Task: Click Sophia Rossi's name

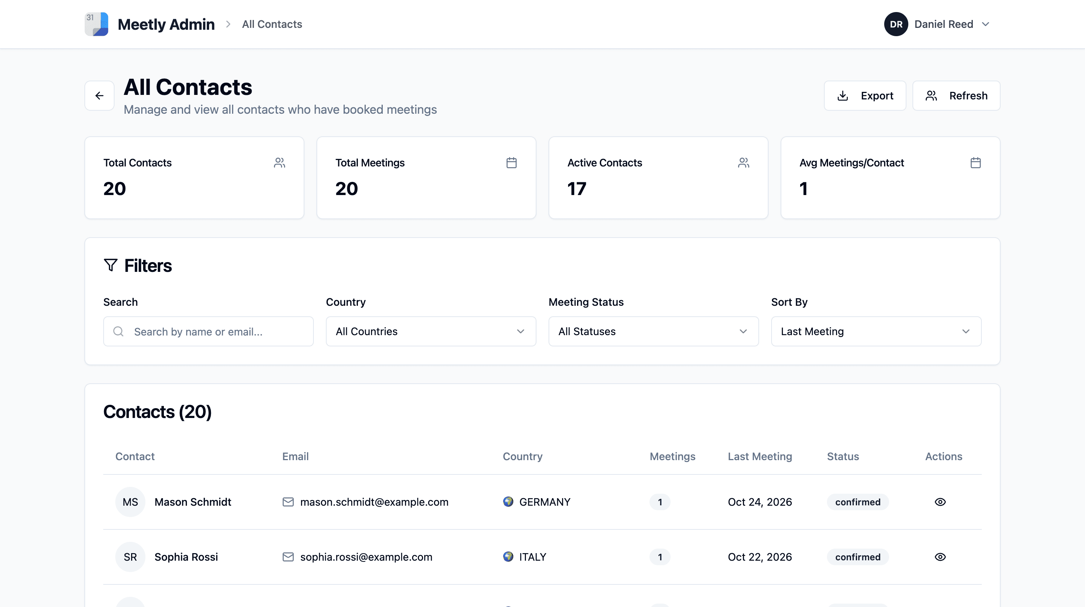Action: coord(186,557)
